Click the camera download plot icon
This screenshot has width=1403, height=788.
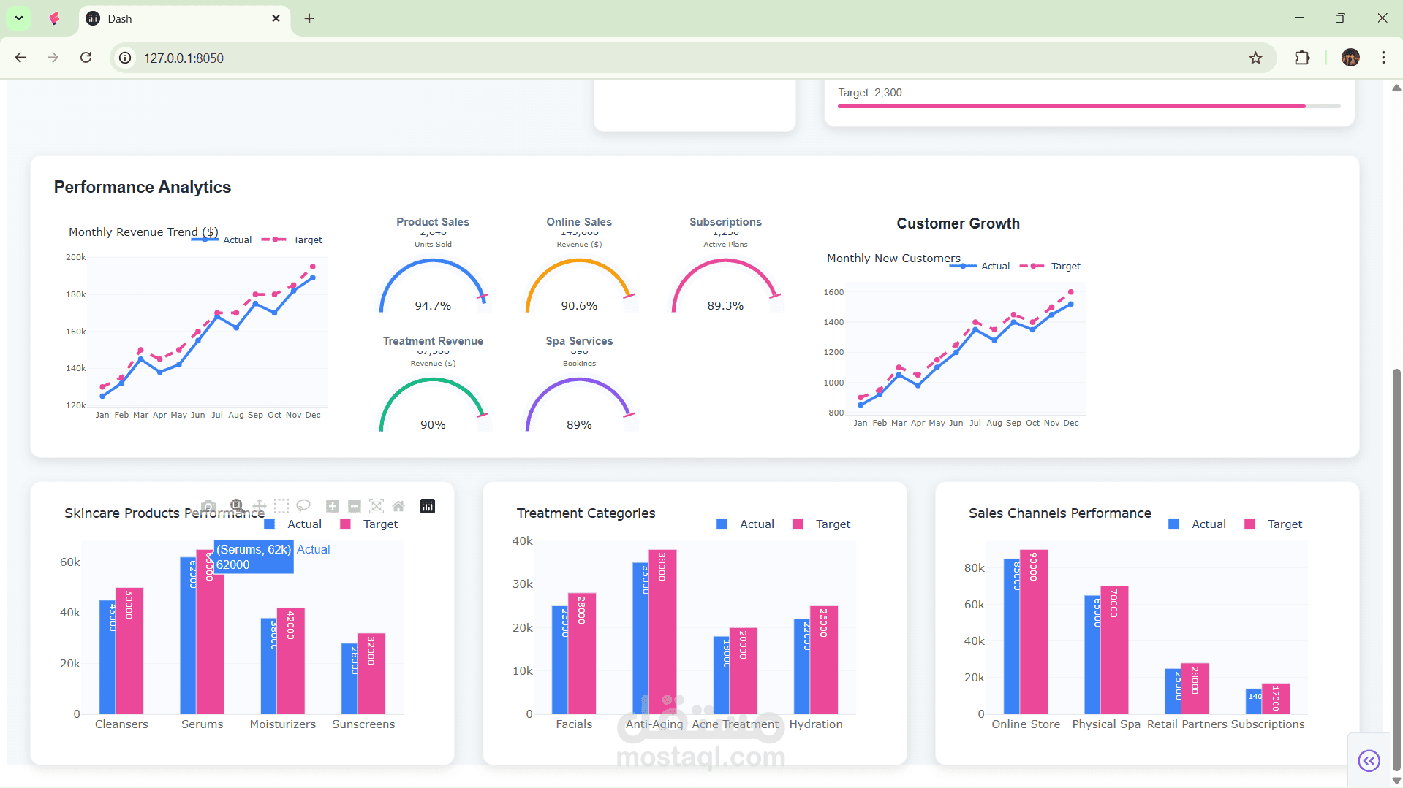point(208,506)
